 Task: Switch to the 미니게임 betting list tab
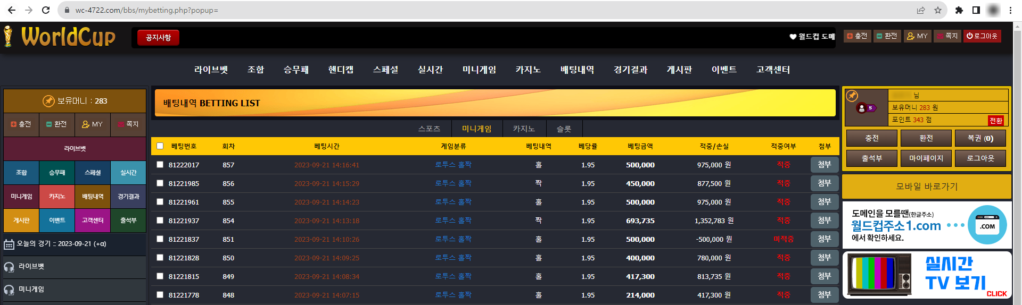click(477, 129)
